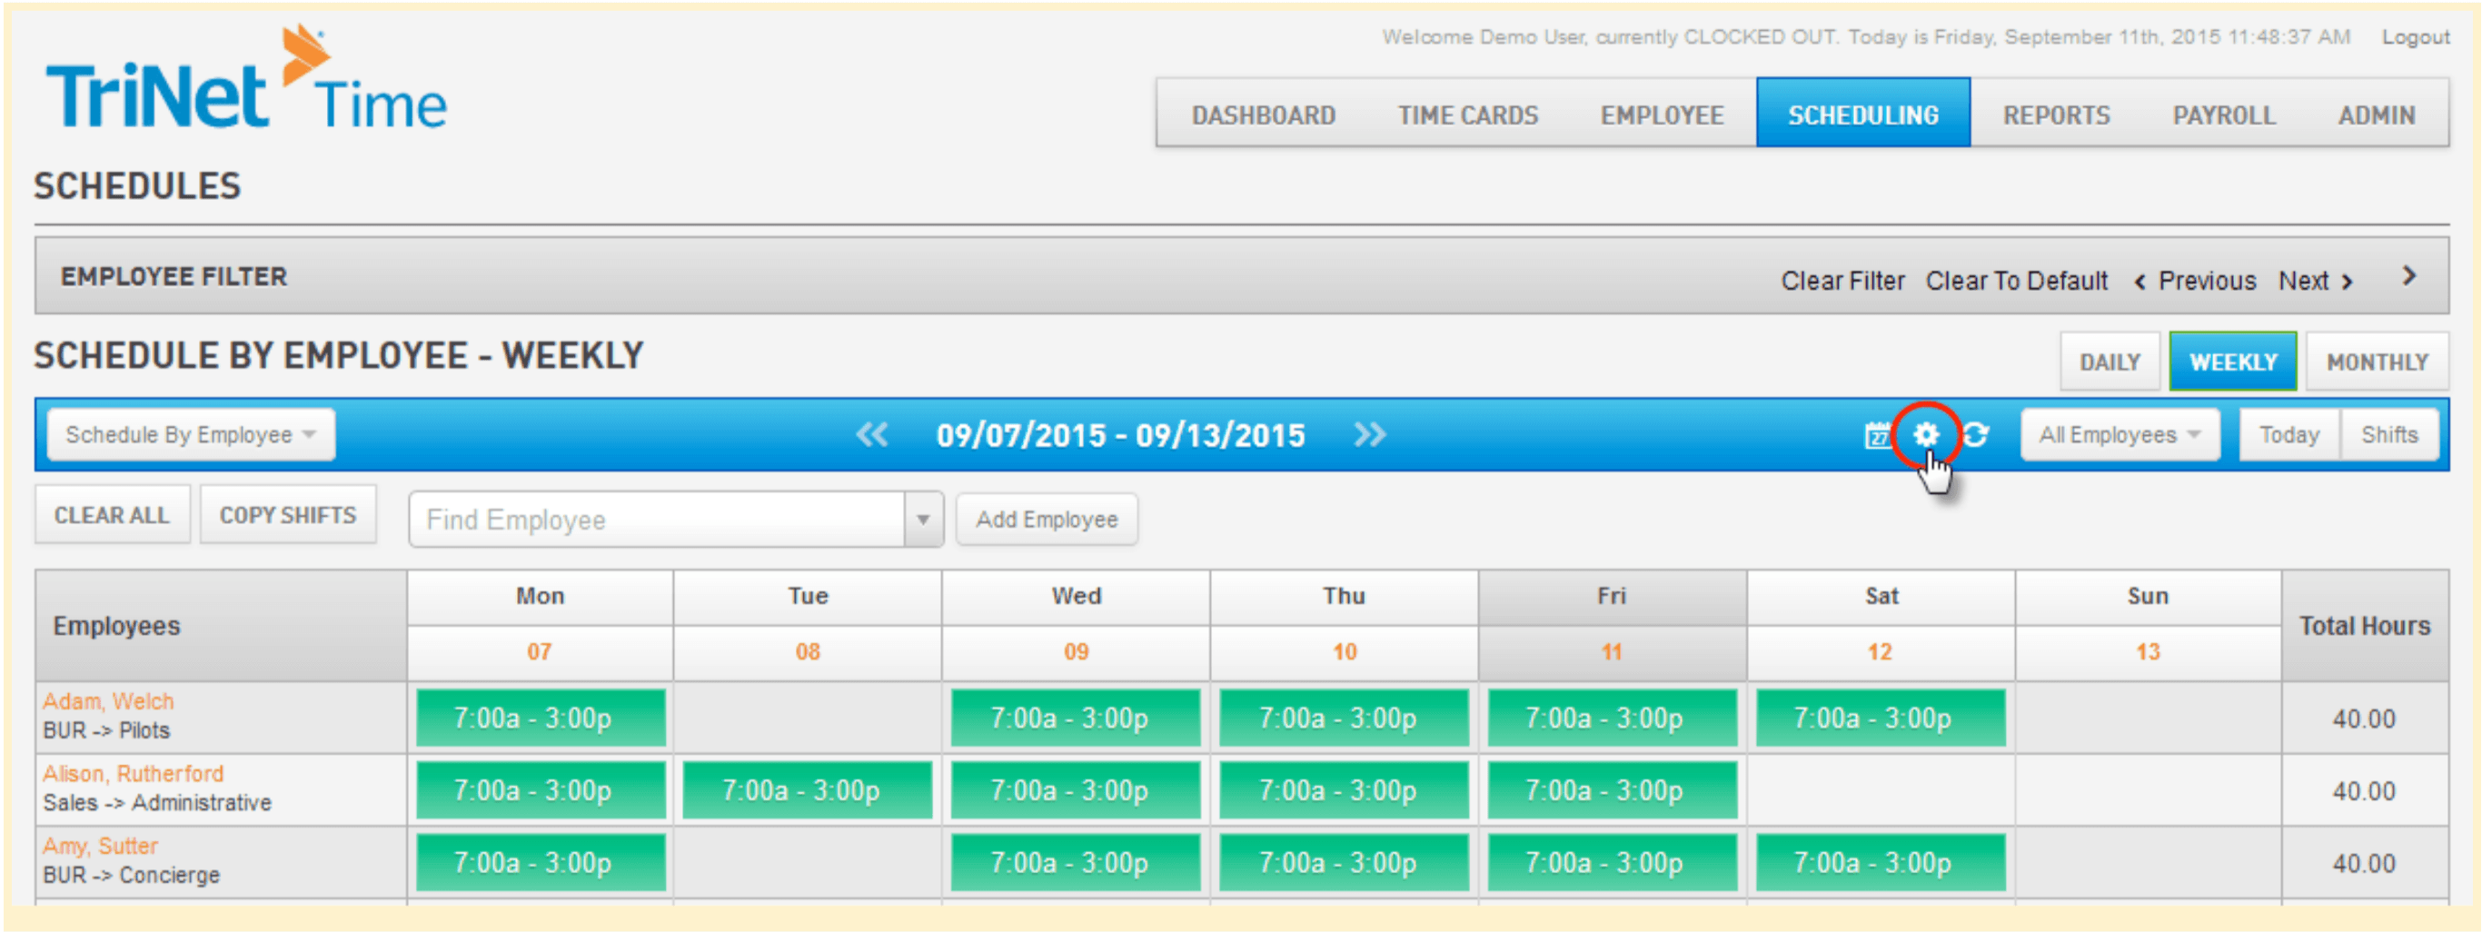Open the REPORTS section
The height and width of the screenshot is (932, 2482).
tap(2056, 114)
